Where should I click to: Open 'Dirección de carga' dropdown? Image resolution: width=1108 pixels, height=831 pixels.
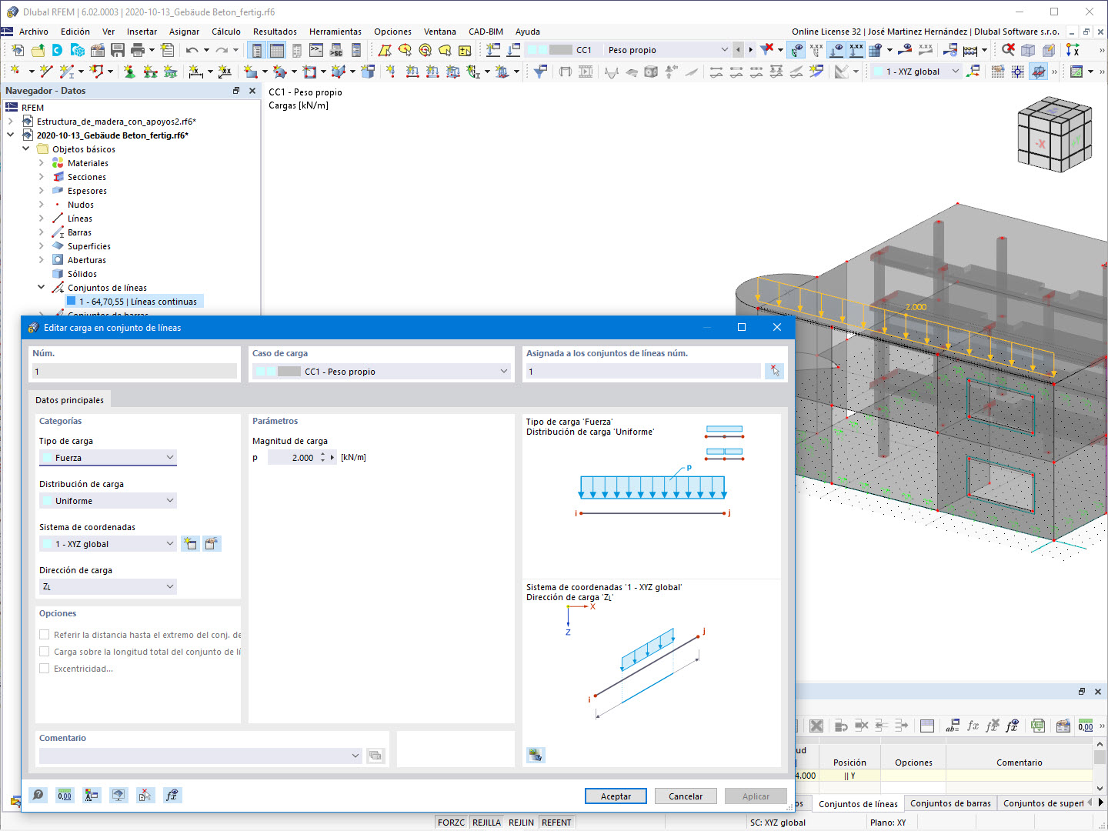pyautogui.click(x=108, y=587)
